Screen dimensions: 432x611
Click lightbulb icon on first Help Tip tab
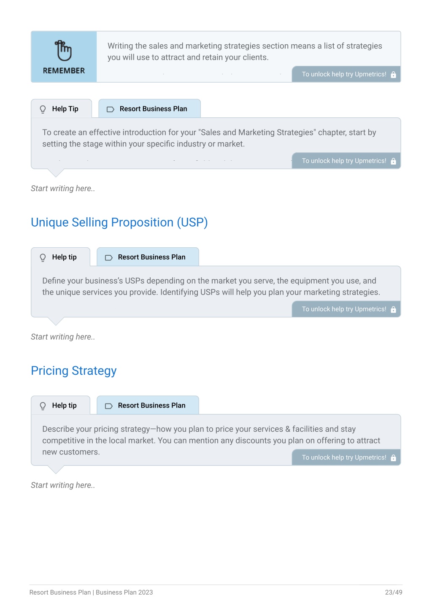(43, 109)
